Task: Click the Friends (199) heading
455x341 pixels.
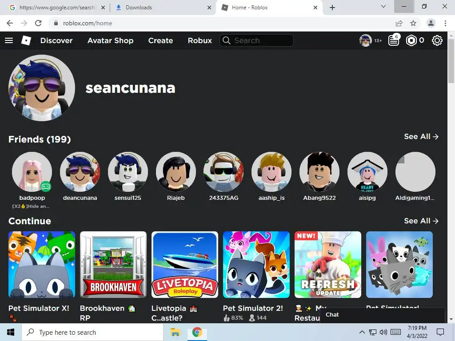Action: coord(40,139)
